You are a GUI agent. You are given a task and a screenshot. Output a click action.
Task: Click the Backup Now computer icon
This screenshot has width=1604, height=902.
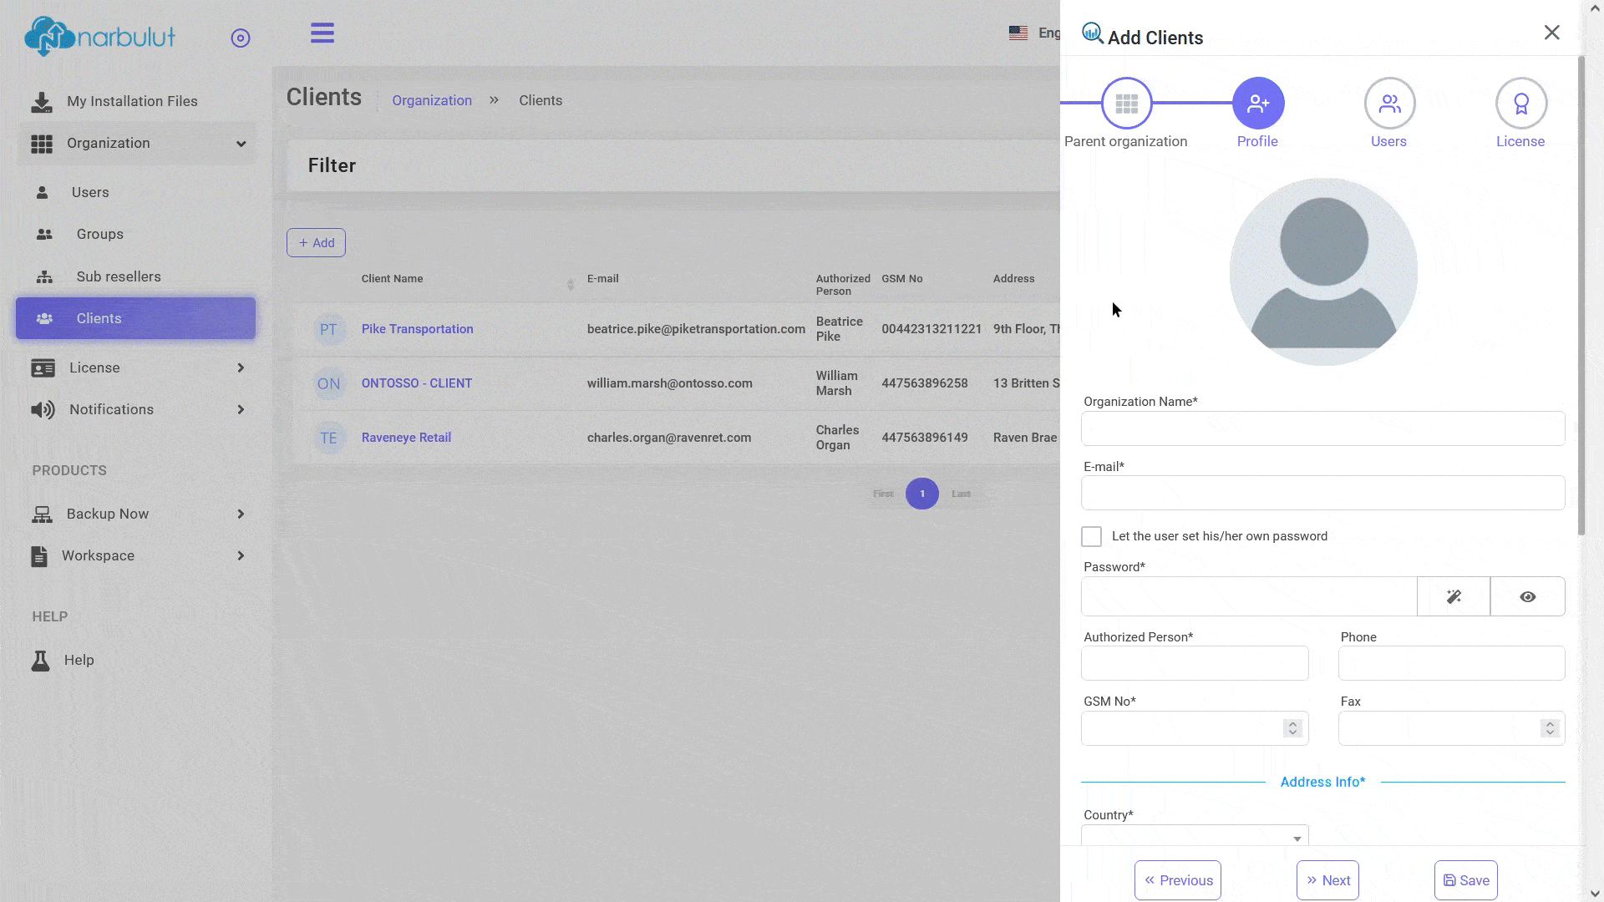42,514
